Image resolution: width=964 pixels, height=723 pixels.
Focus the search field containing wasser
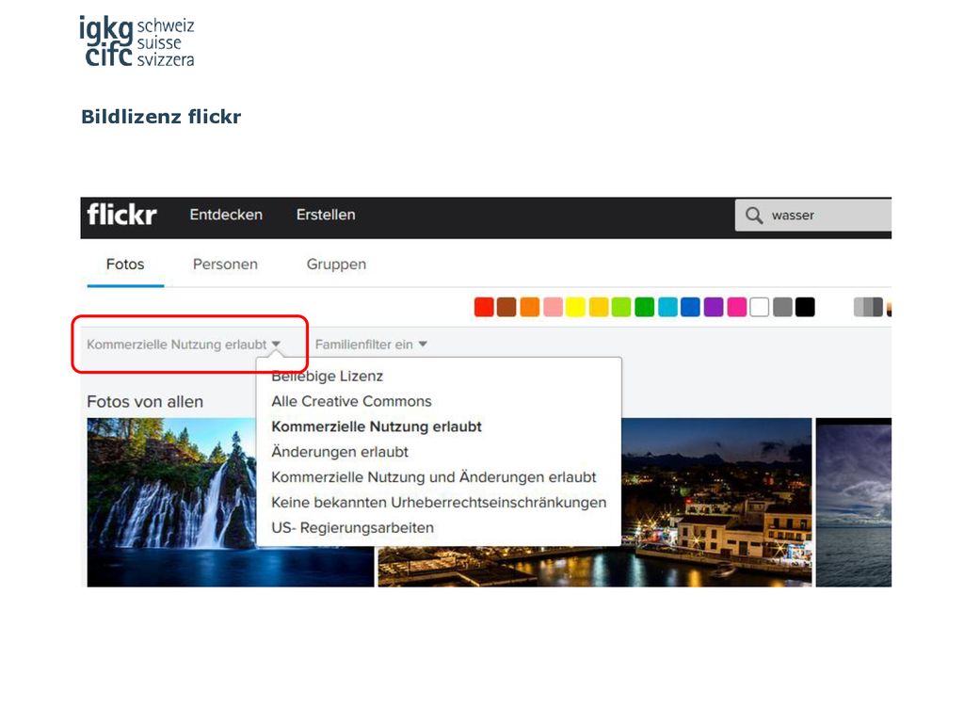click(812, 216)
